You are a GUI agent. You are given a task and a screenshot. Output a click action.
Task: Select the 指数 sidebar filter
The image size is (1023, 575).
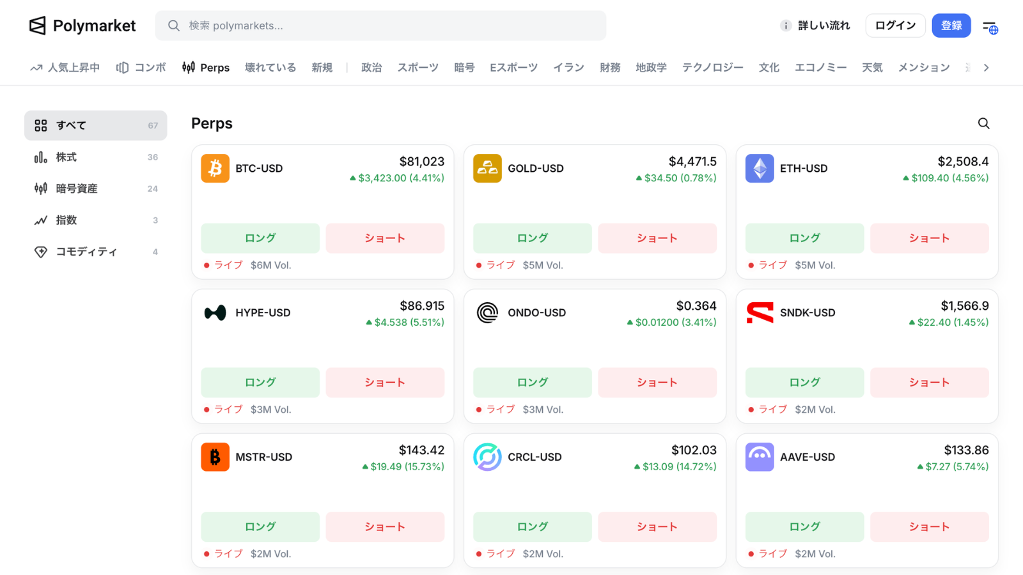click(96, 220)
